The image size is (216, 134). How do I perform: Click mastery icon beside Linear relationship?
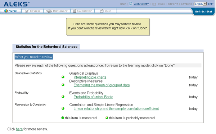[63, 108]
